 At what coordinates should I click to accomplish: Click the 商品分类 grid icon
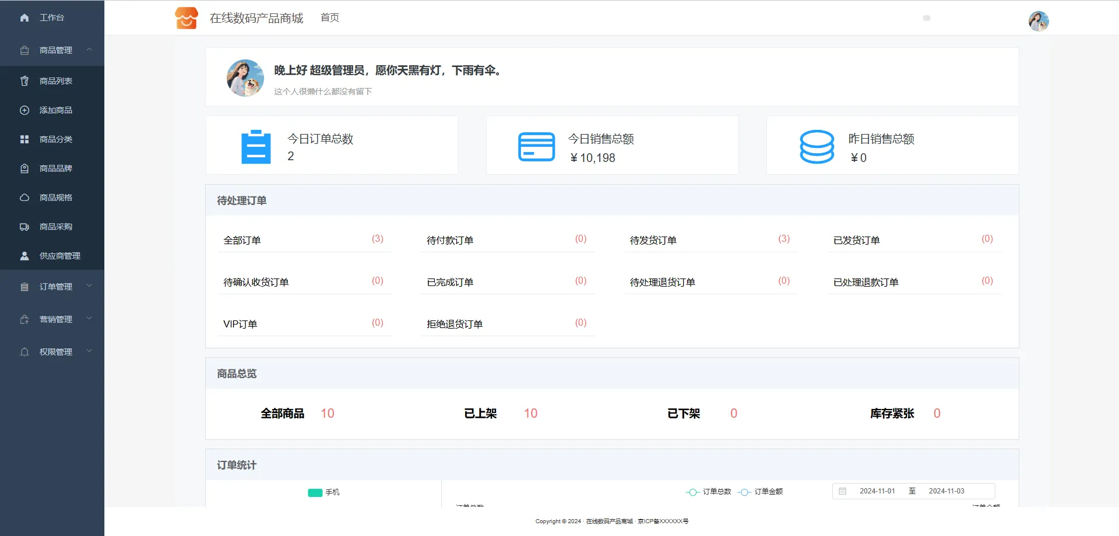[24, 139]
